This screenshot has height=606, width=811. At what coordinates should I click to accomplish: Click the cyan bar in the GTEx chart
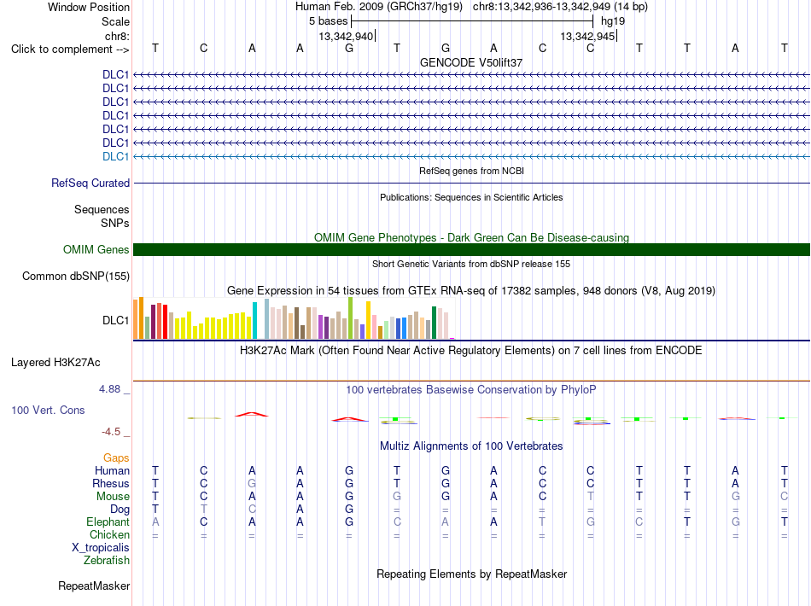[254, 321]
